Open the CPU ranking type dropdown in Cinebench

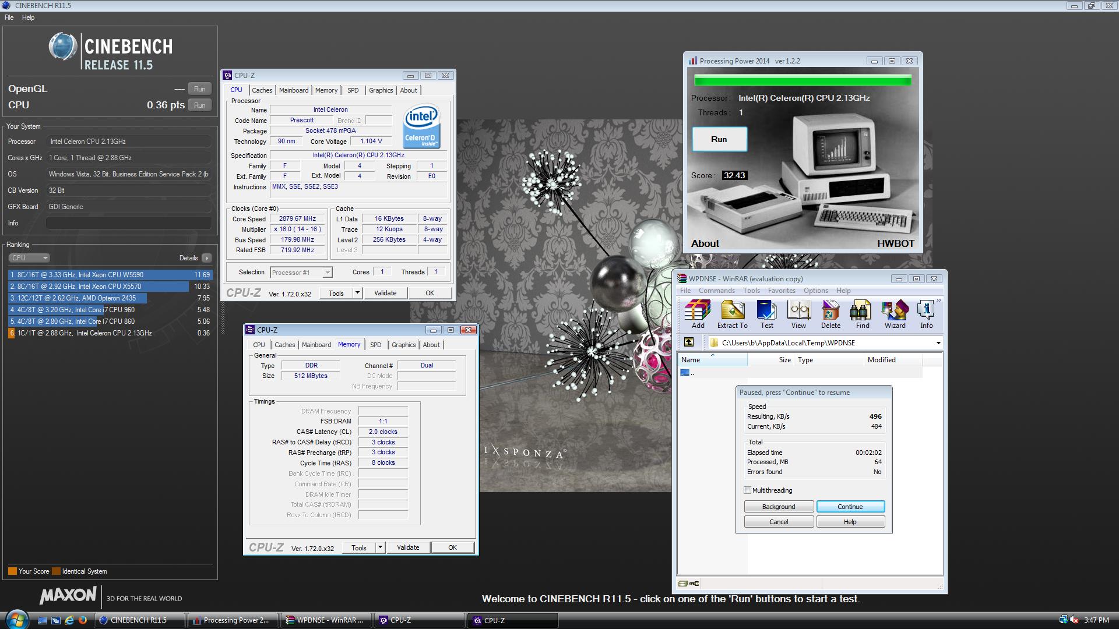(x=29, y=258)
